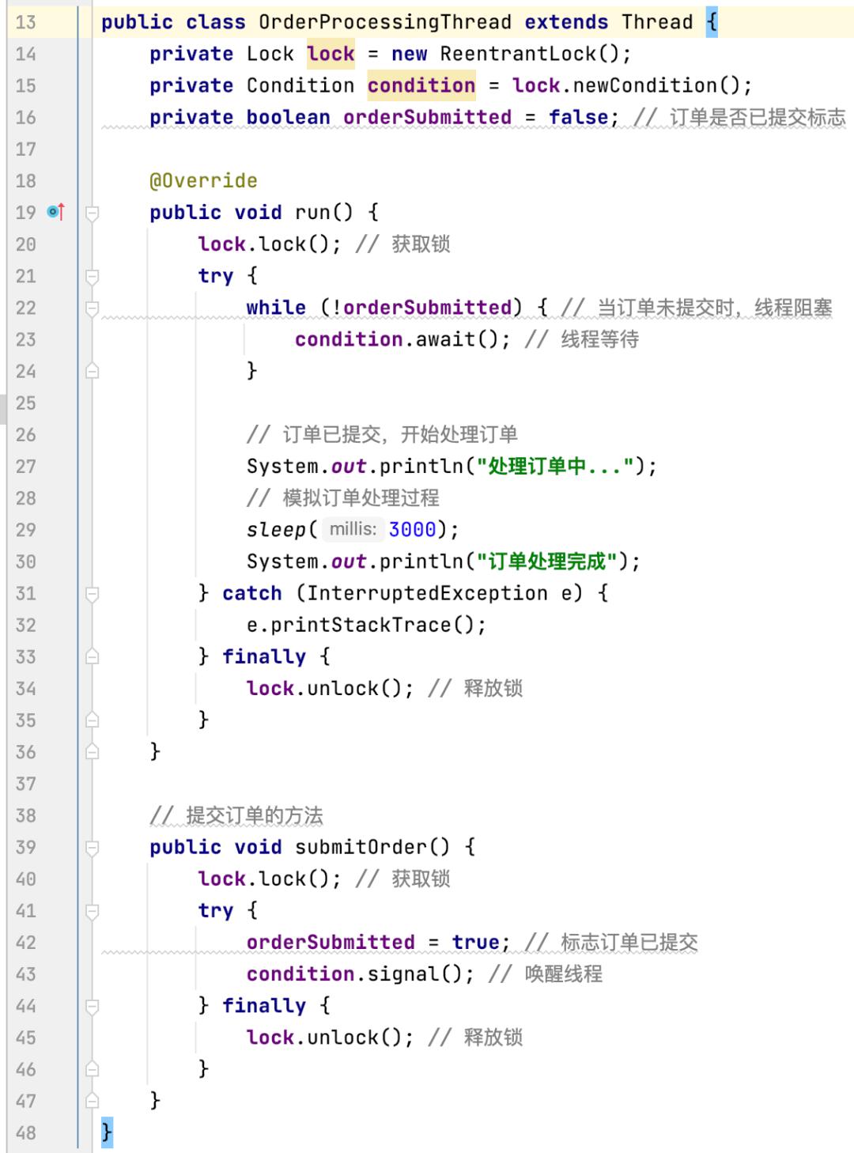Click the 3000 value in sleep call

point(412,530)
